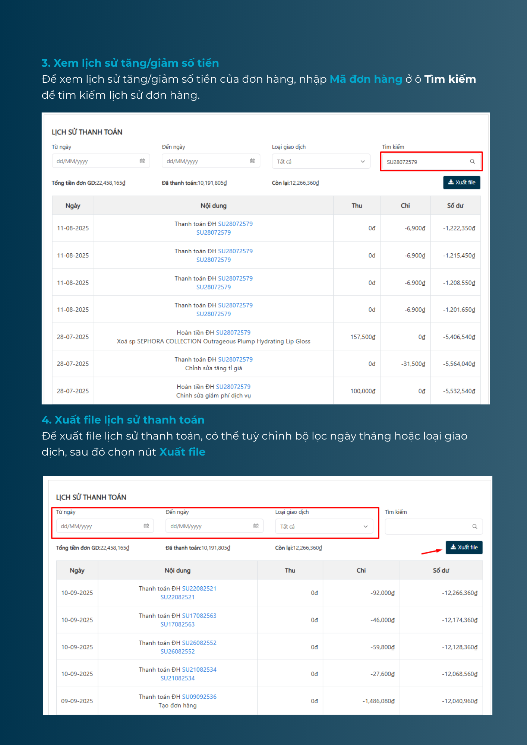Click the calendar icon in lower Từ ngày field
The width and height of the screenshot is (527, 745).
pyautogui.click(x=146, y=526)
